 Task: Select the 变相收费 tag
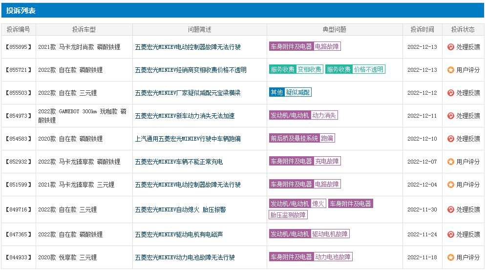click(310, 70)
